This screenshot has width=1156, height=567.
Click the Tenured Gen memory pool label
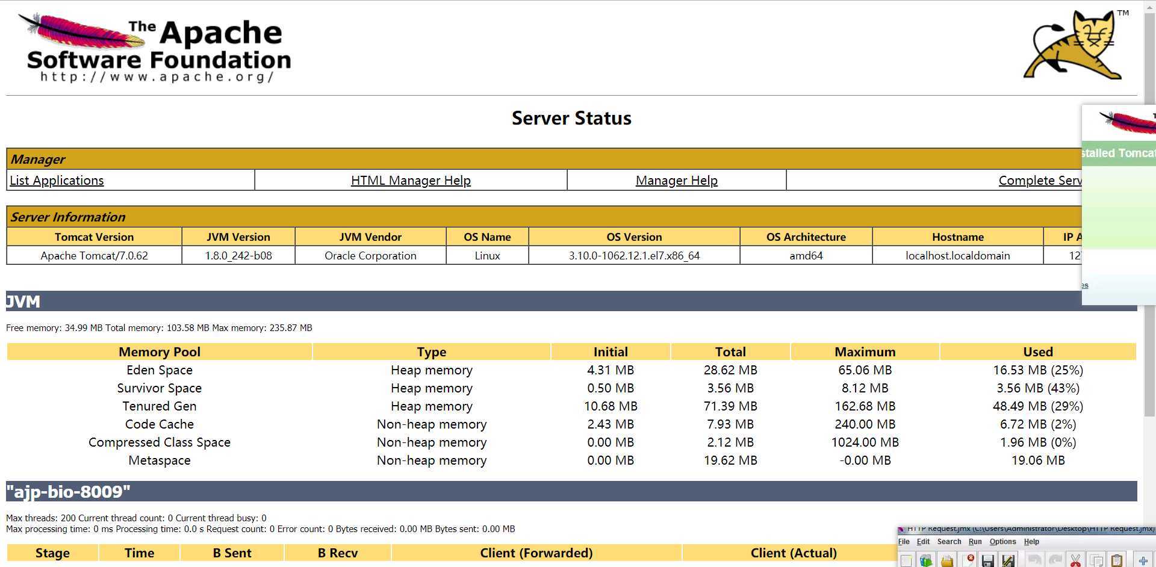coord(160,406)
